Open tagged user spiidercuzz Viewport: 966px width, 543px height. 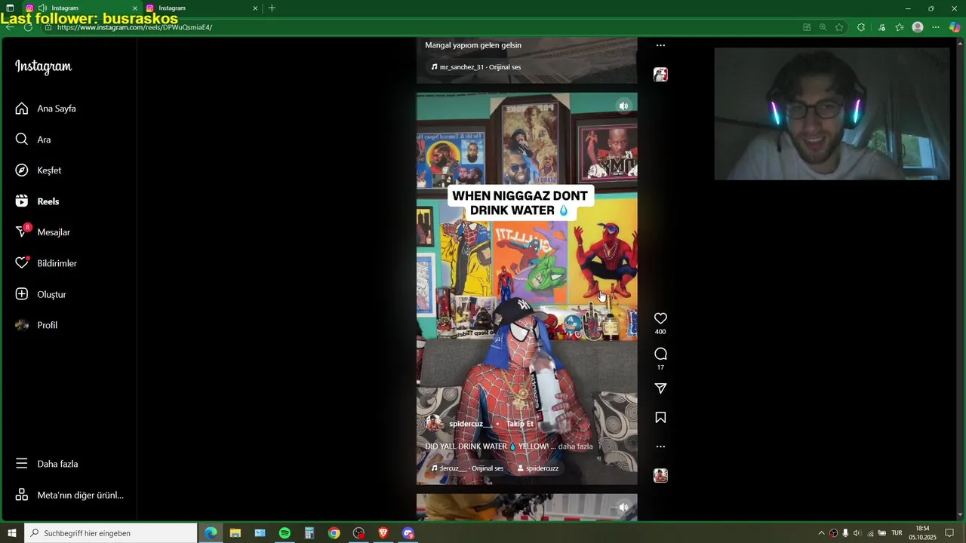point(537,468)
